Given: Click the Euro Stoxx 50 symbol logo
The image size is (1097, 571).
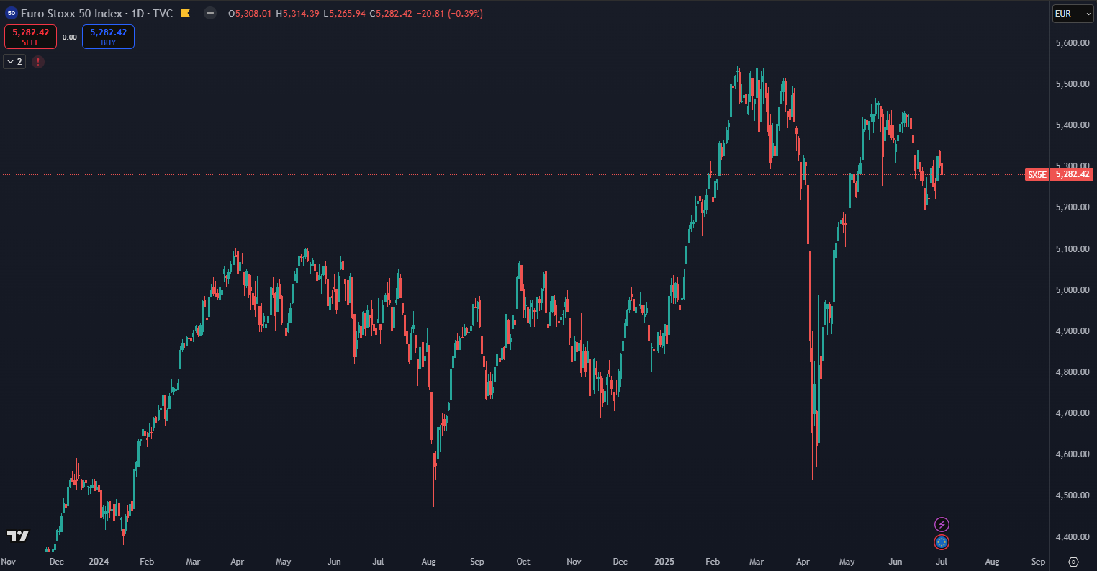Looking at the screenshot, I should pos(12,13).
